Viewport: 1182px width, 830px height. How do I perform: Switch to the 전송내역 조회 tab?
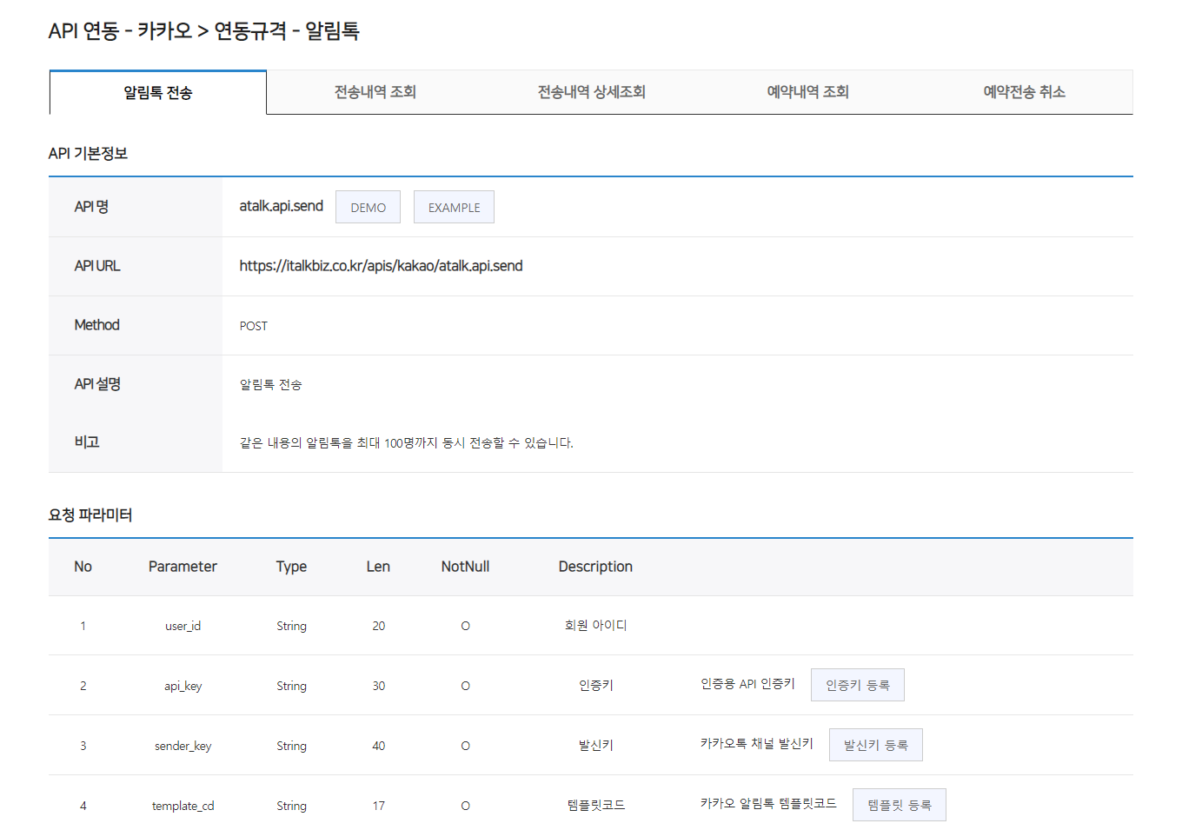(x=375, y=92)
